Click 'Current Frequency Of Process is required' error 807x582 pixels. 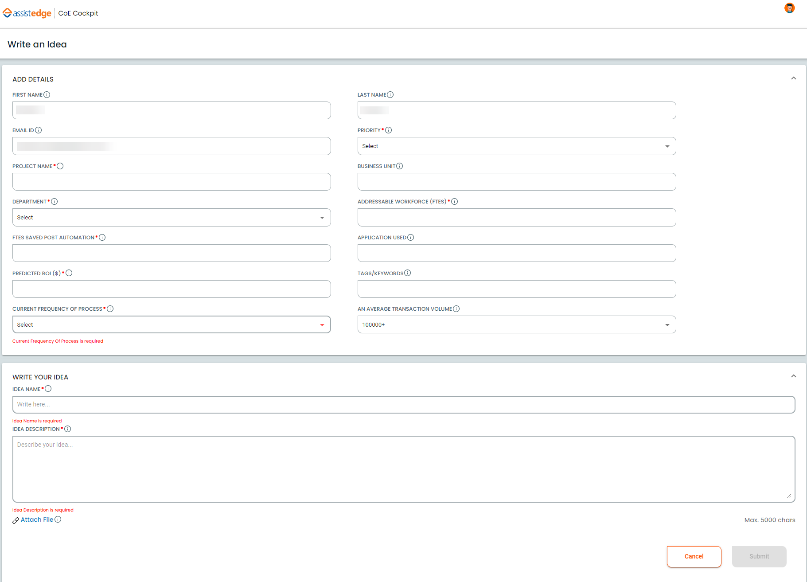58,341
